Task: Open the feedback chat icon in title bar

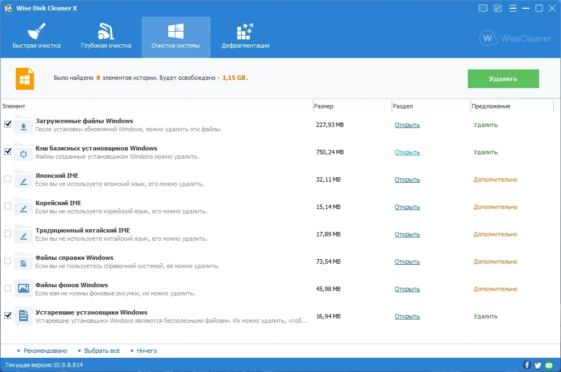Action: pos(483,8)
